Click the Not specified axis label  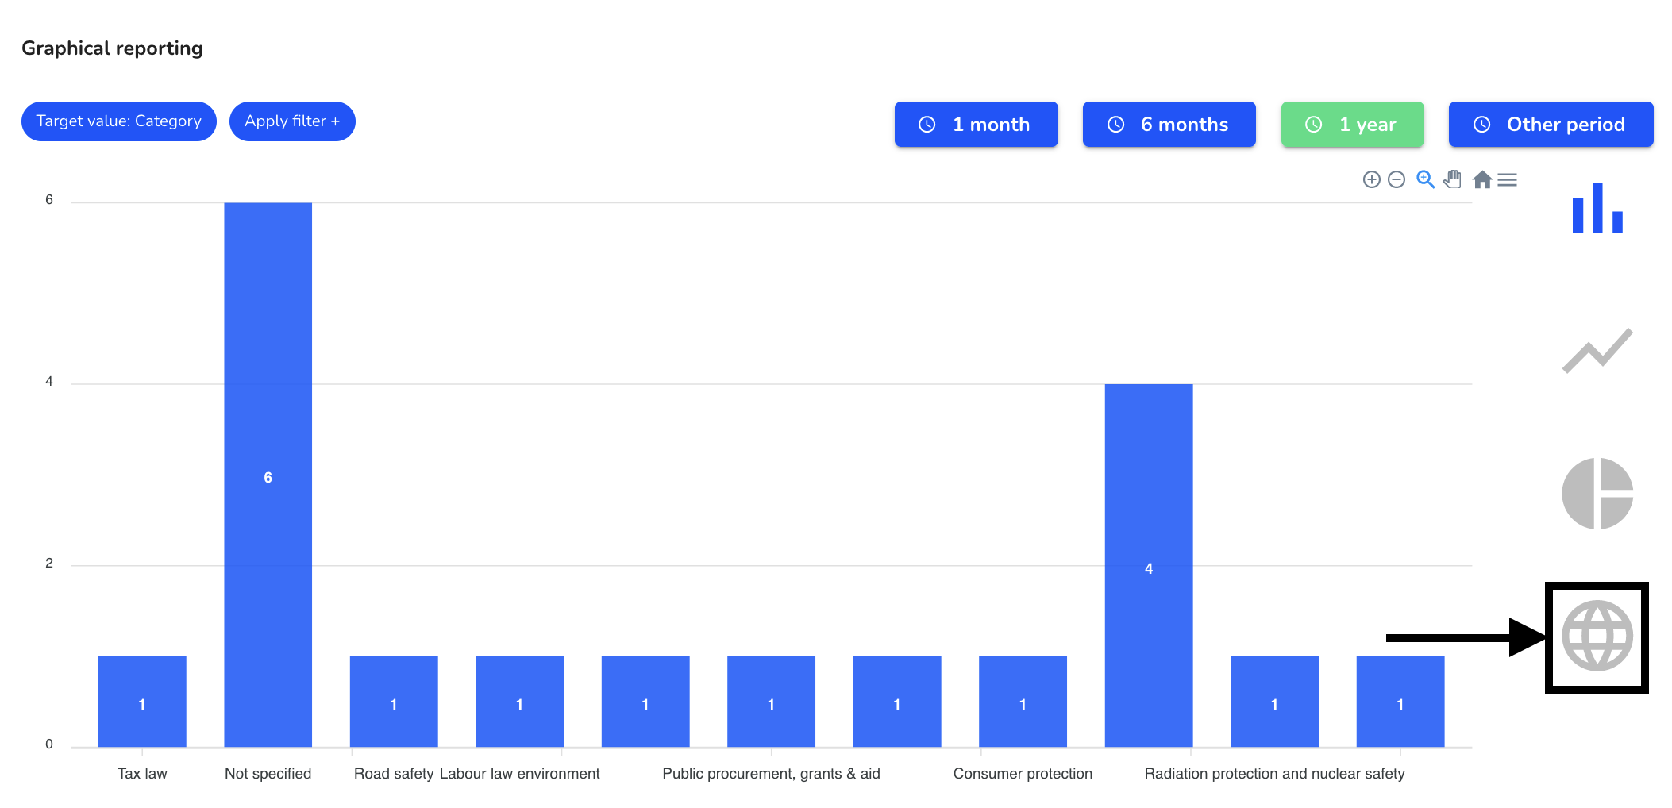click(268, 774)
